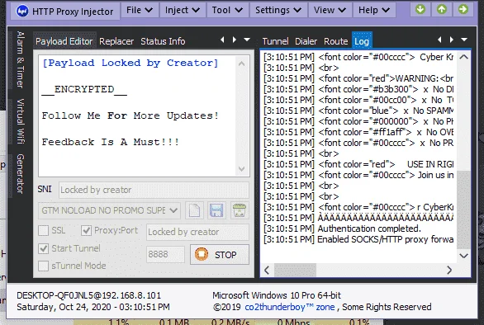Open the File menu
The width and height of the screenshot is (484, 325).
140,10
